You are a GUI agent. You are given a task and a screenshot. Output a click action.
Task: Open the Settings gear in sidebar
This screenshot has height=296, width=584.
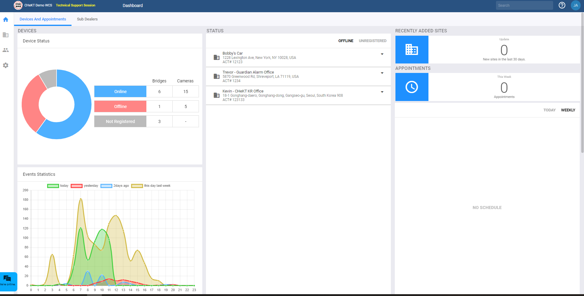coord(6,65)
